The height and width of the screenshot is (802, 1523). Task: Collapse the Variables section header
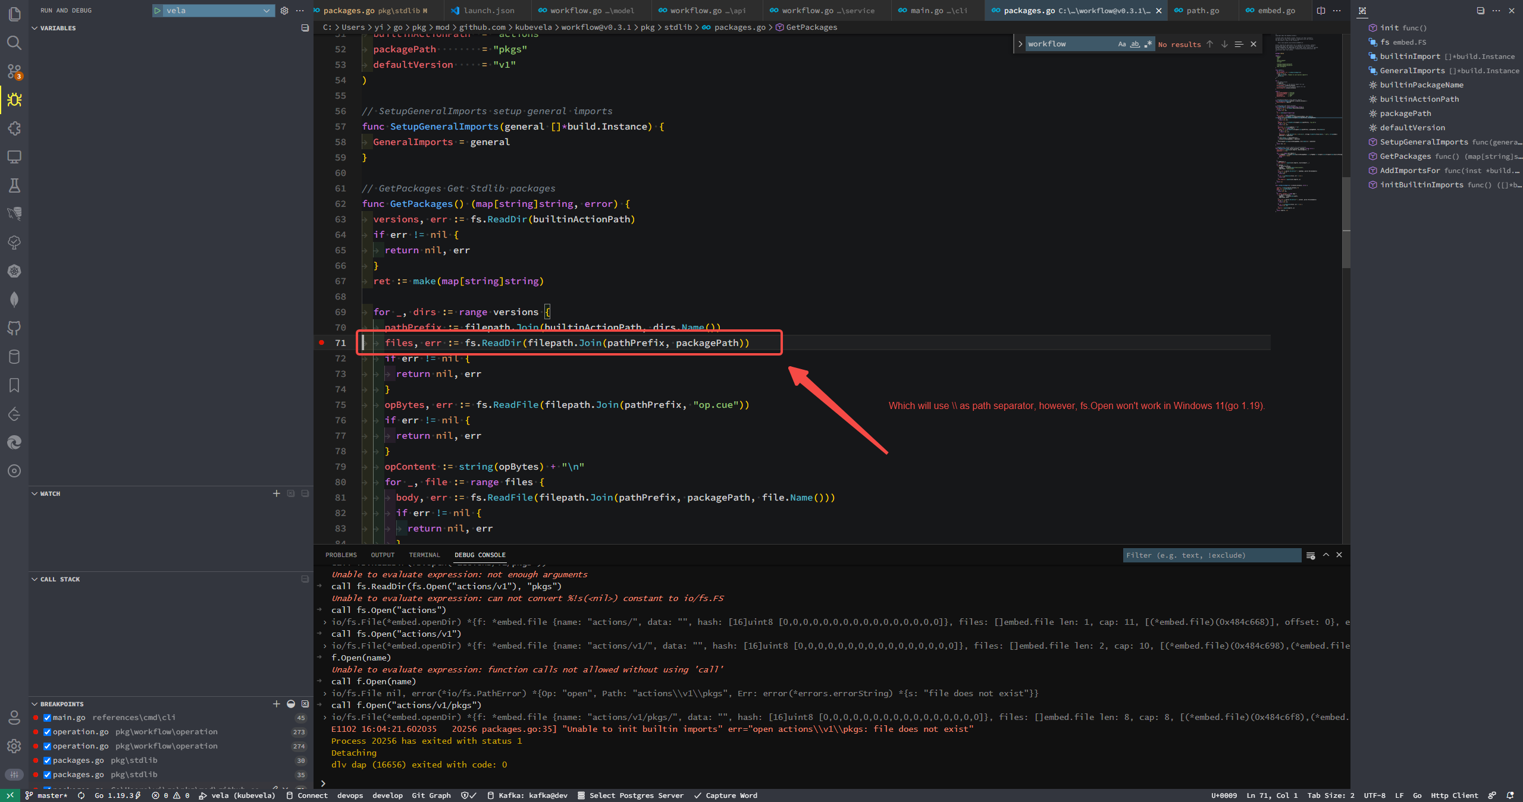coord(34,27)
